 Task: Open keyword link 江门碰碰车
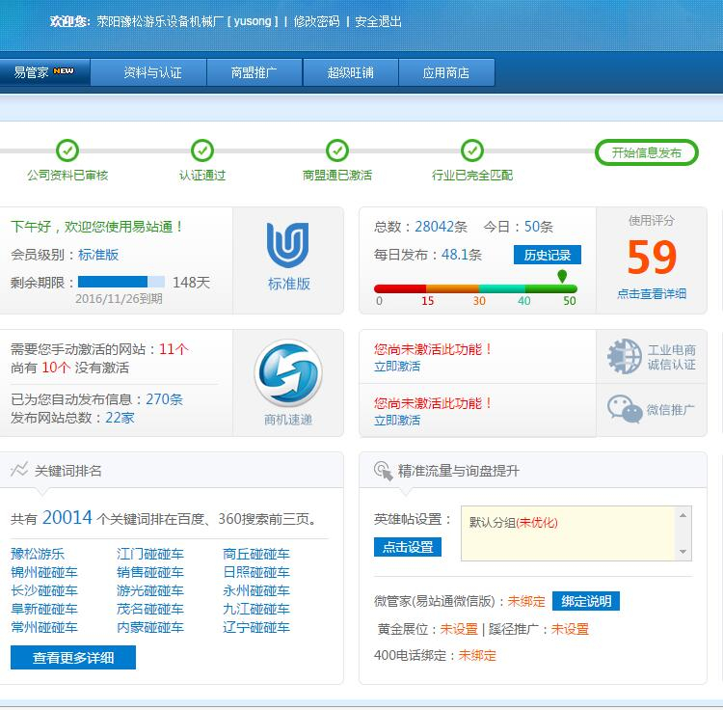150,554
